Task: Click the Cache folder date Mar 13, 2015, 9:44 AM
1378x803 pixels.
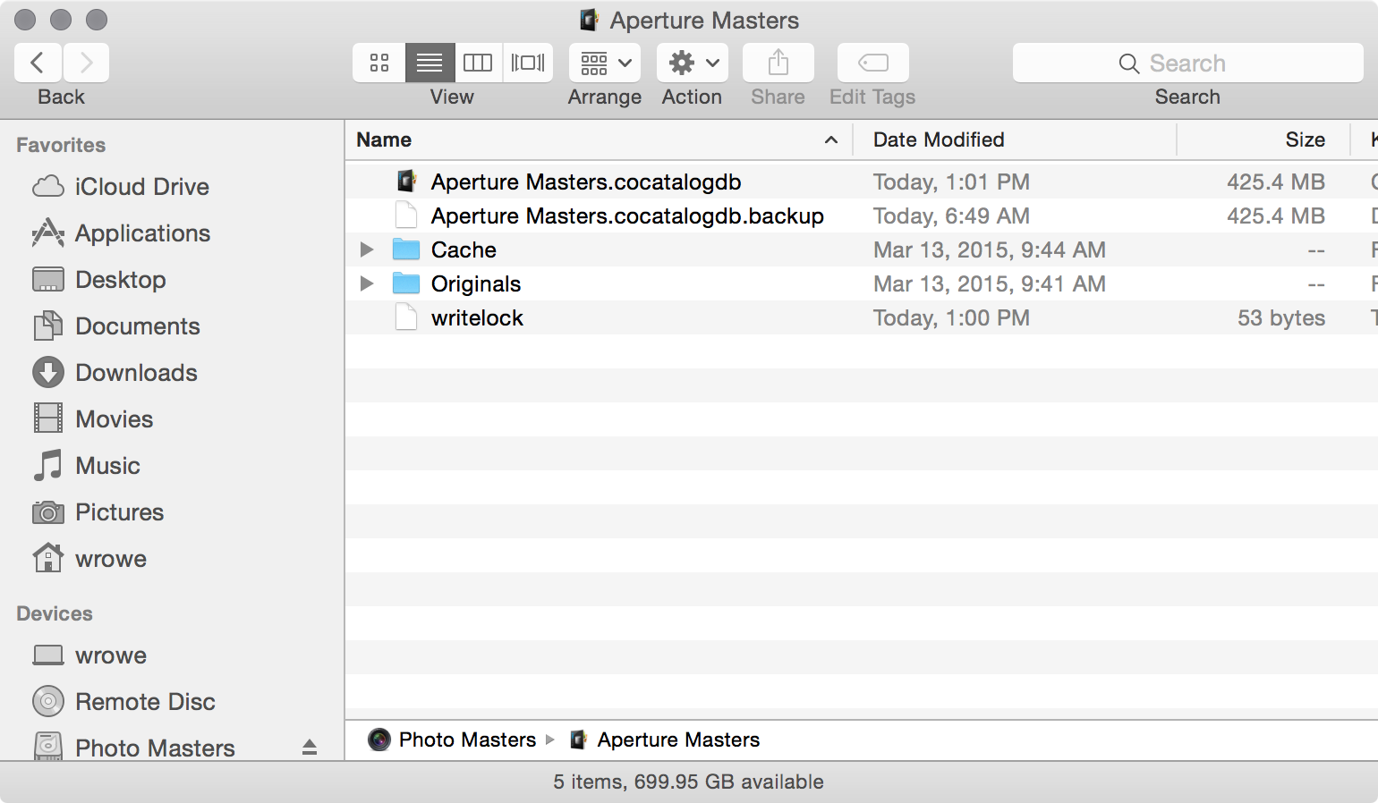Action: click(x=990, y=249)
